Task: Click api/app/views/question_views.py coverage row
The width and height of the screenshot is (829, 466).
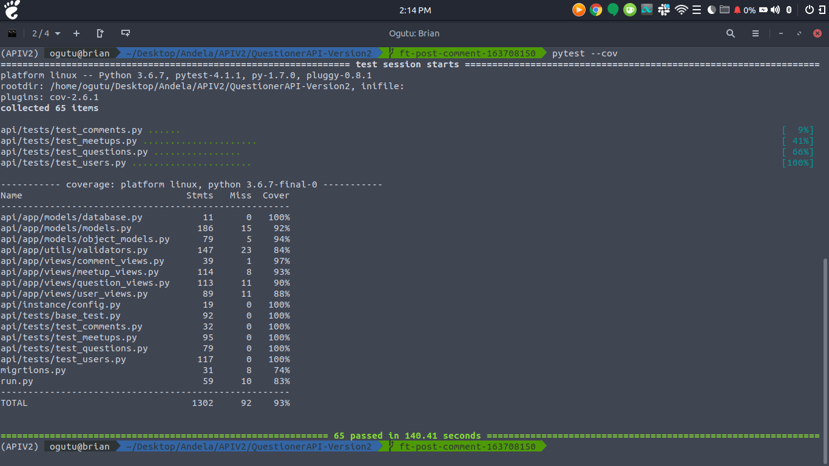Action: [x=145, y=283]
